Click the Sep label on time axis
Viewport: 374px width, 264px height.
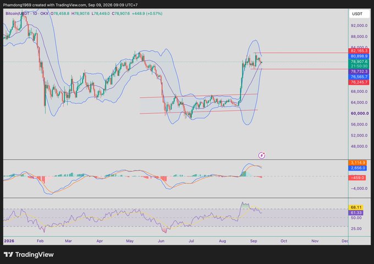pyautogui.click(x=254, y=241)
